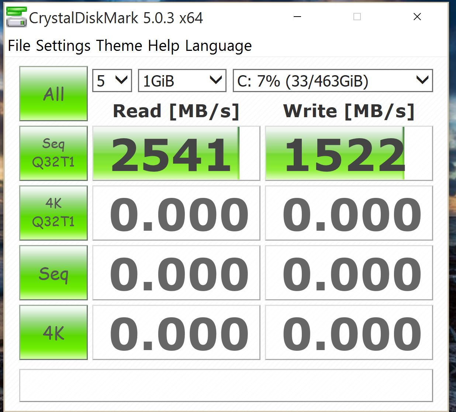Open the Language menu

pos(218,46)
